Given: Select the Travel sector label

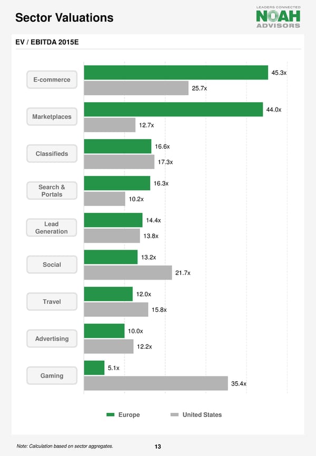Looking at the screenshot, I should pos(52,302).
